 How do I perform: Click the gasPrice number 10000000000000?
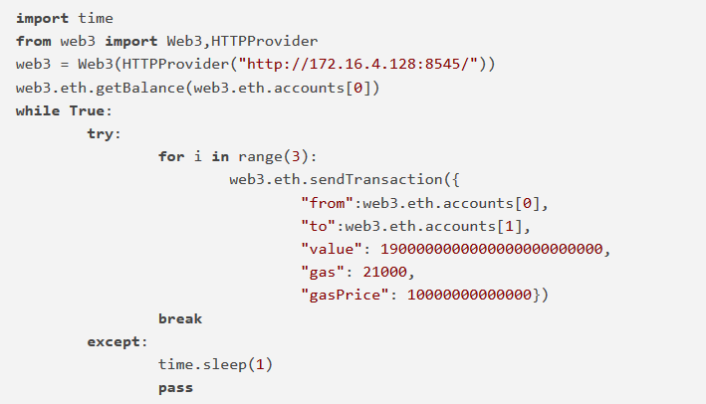(x=470, y=296)
